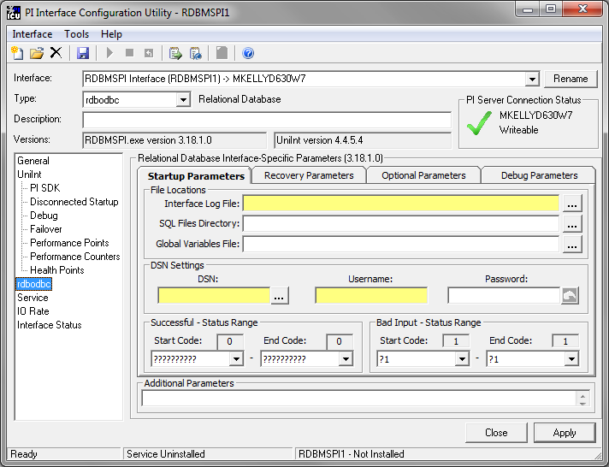Switch to Recovery Parameters tab
The width and height of the screenshot is (609, 467).
[309, 175]
